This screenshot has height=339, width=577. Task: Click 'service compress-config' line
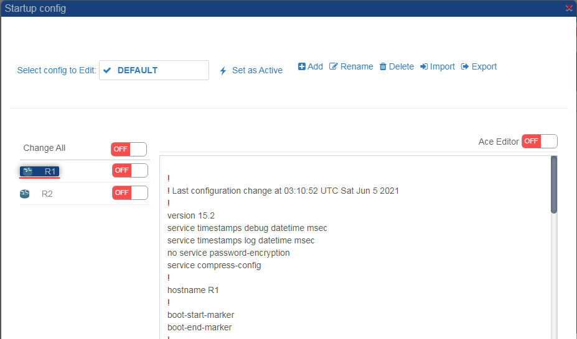point(214,265)
